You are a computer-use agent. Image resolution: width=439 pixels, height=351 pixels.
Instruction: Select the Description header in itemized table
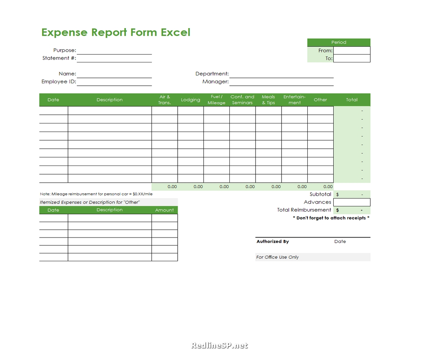(x=110, y=210)
